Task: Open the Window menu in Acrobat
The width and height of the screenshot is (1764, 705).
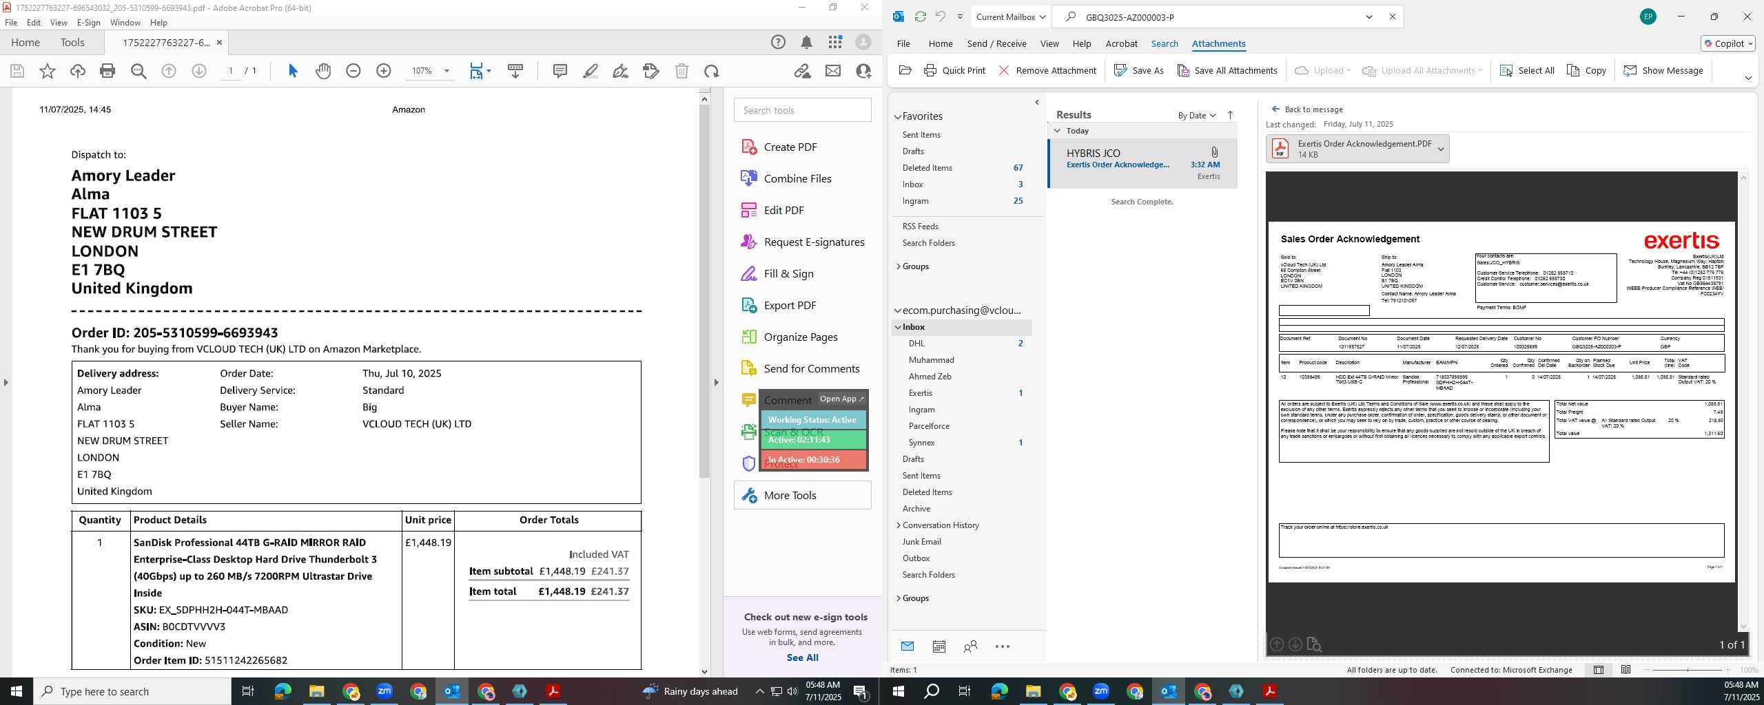Action: point(125,22)
